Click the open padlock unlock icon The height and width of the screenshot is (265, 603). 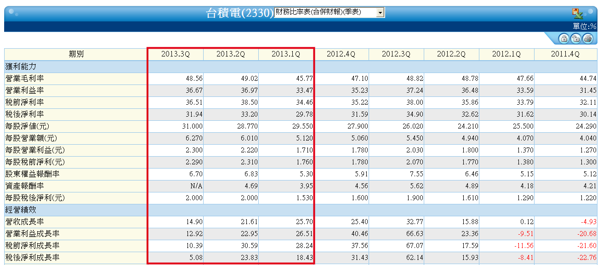[575, 39]
